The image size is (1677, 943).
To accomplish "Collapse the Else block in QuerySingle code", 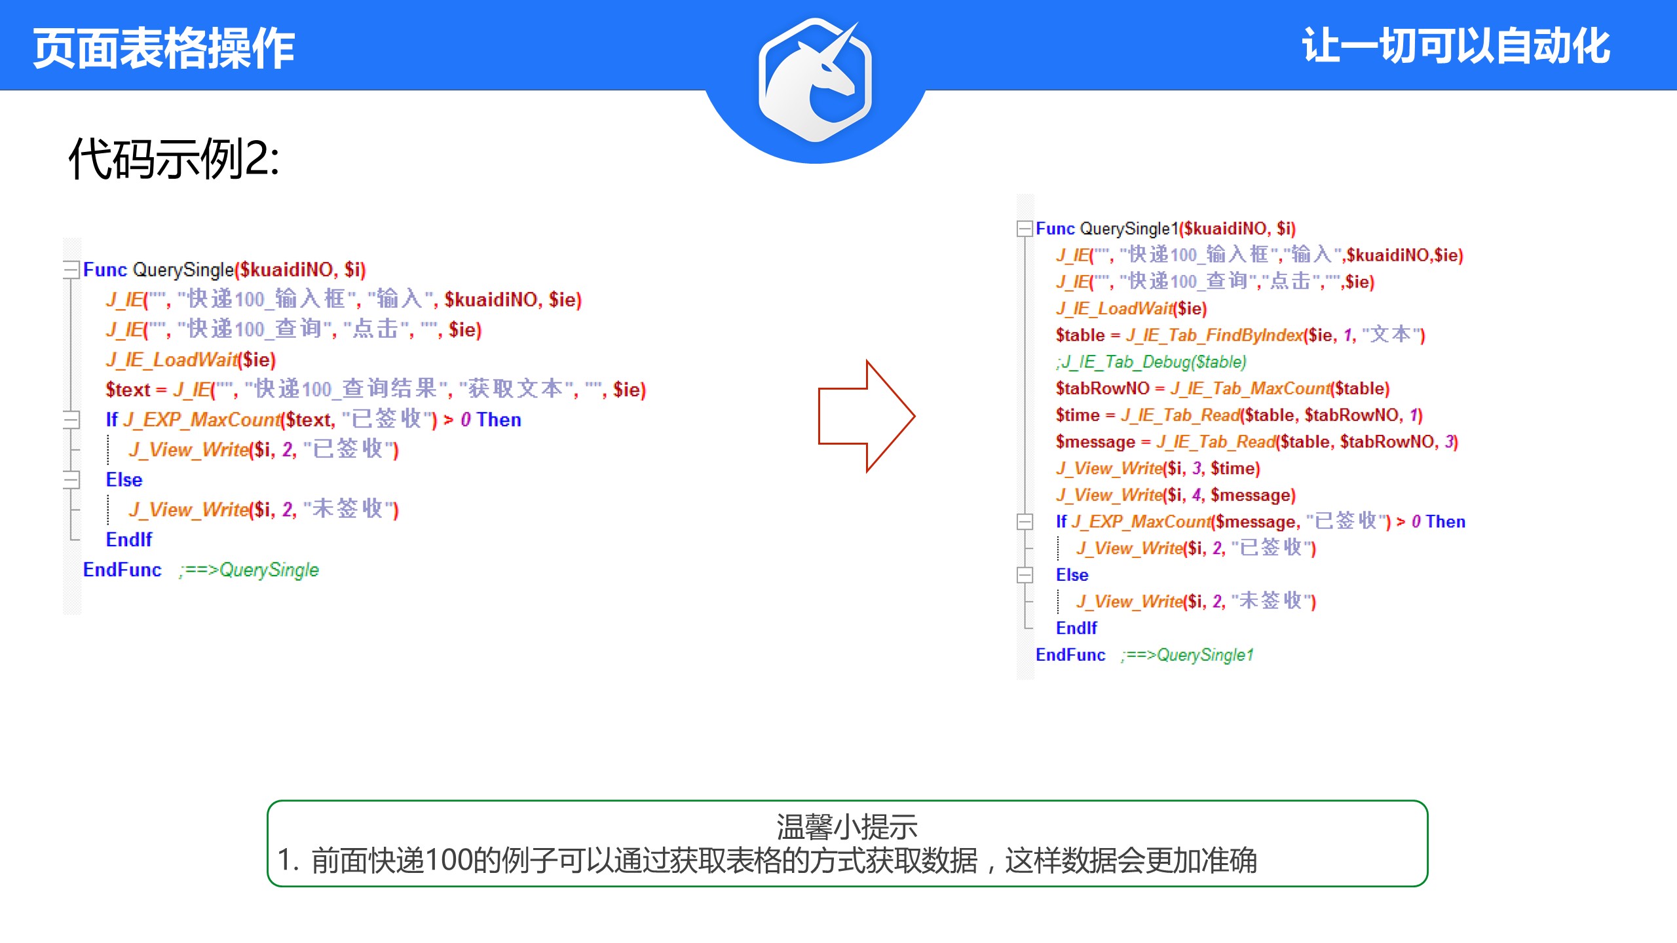I will tap(71, 479).
